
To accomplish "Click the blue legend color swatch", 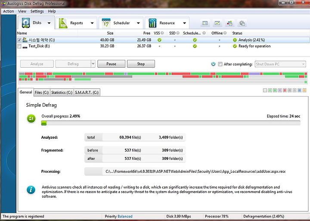I will tap(300, 90).
